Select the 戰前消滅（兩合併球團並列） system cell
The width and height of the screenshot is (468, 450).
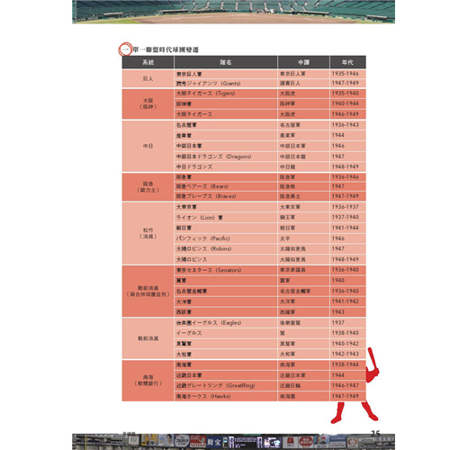[148, 292]
